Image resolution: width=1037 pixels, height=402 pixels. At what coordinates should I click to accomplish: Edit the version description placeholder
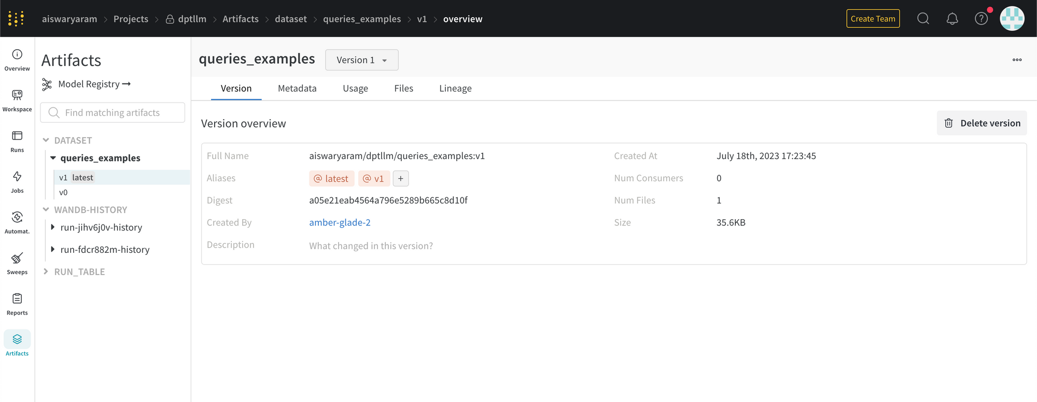371,246
